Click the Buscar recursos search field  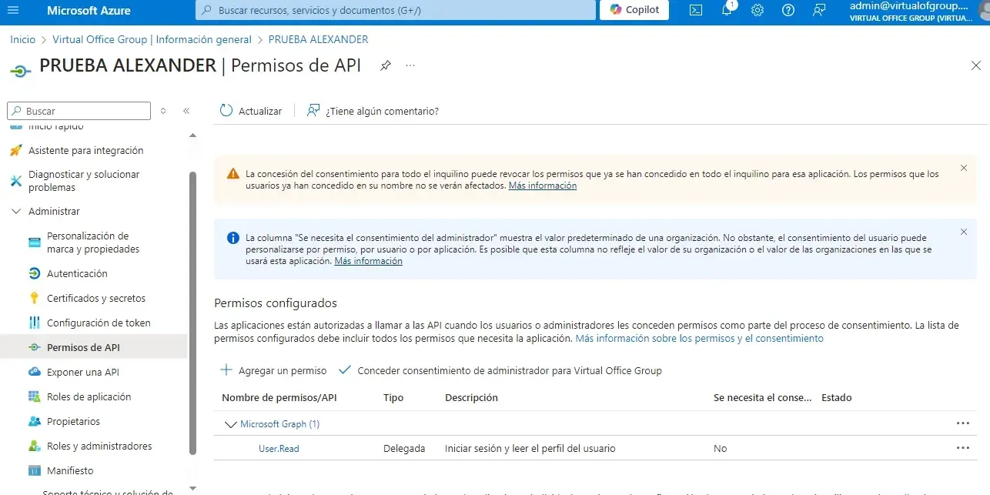point(395,10)
